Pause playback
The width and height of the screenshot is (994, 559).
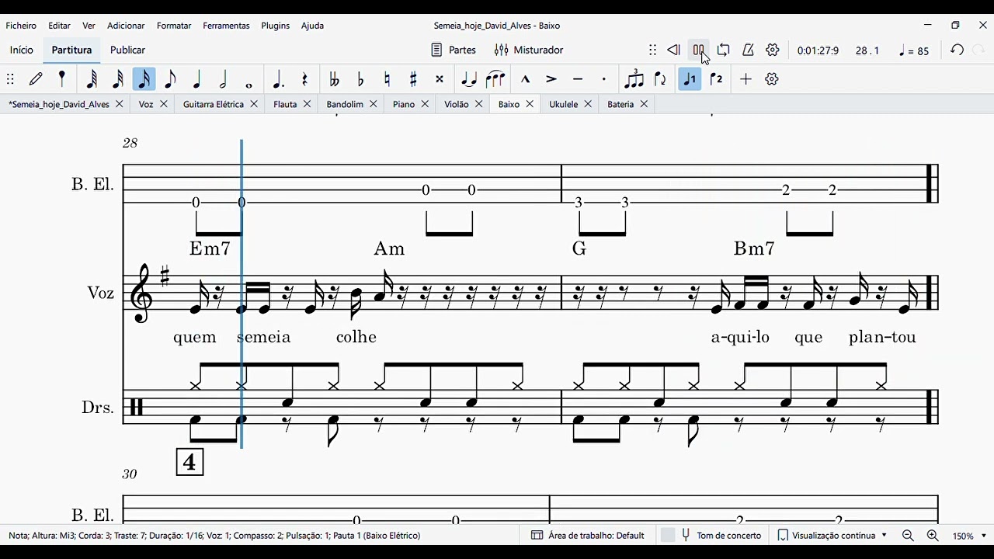coord(698,50)
